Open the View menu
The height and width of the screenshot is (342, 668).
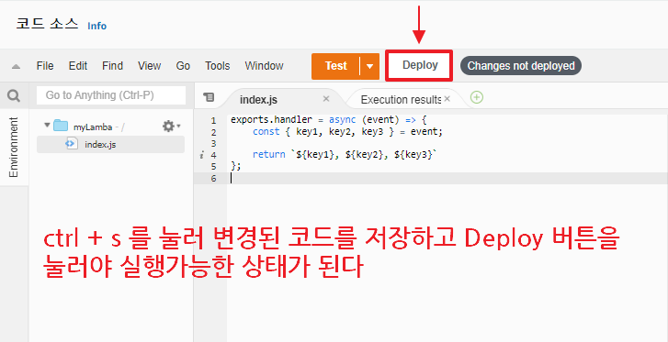(x=149, y=66)
